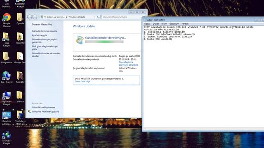Open the Dosya menu in Notepad
The width and height of the screenshot is (264, 148).
[147, 24]
